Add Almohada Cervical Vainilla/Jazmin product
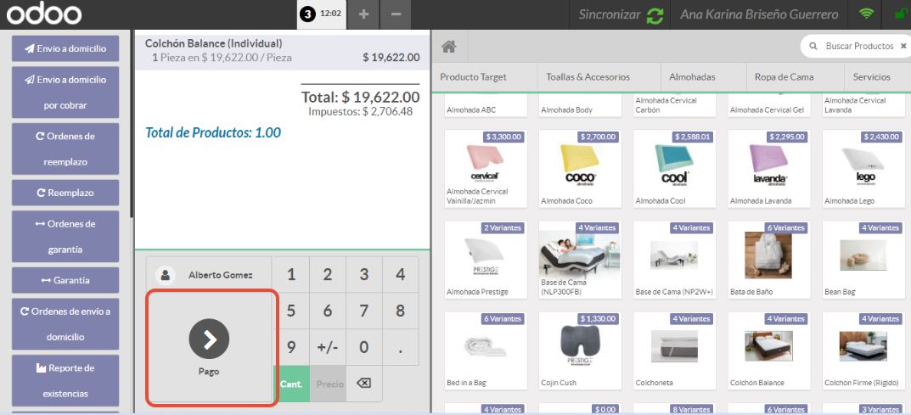Screen dimensions: 911x415 click(486, 169)
